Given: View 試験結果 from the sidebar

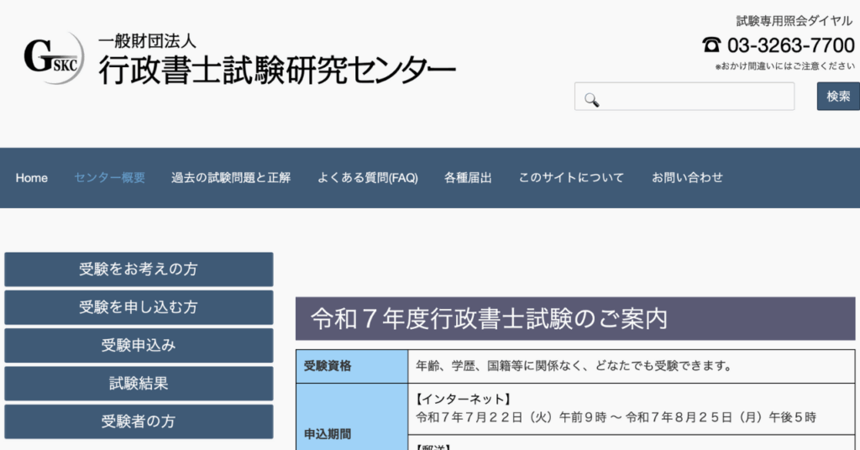Looking at the screenshot, I should click(139, 384).
